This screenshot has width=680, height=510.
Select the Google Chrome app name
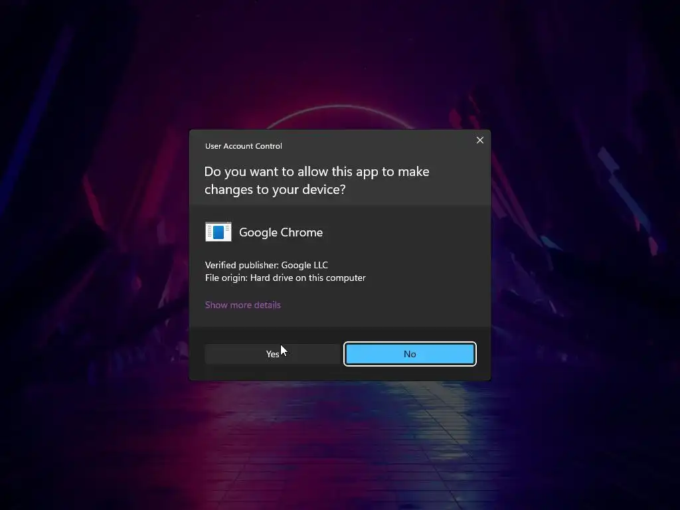(x=281, y=232)
